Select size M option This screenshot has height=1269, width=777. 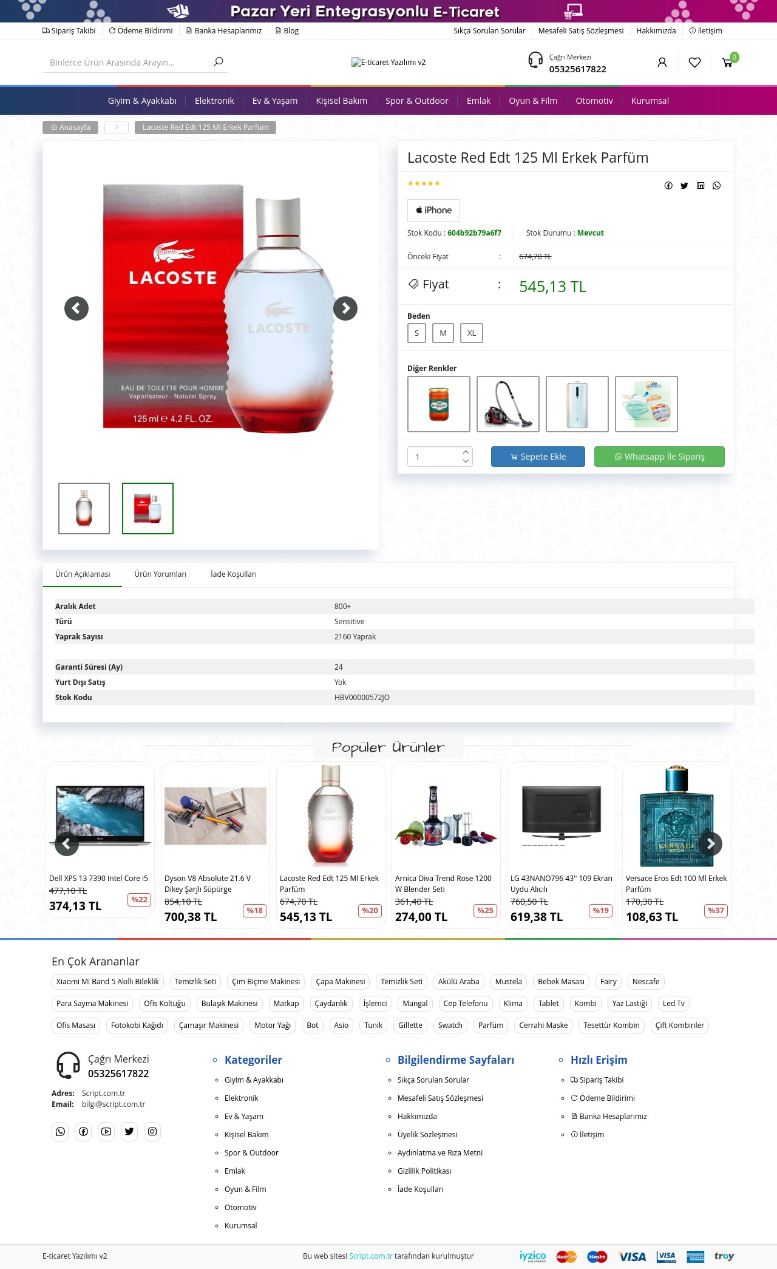point(443,333)
